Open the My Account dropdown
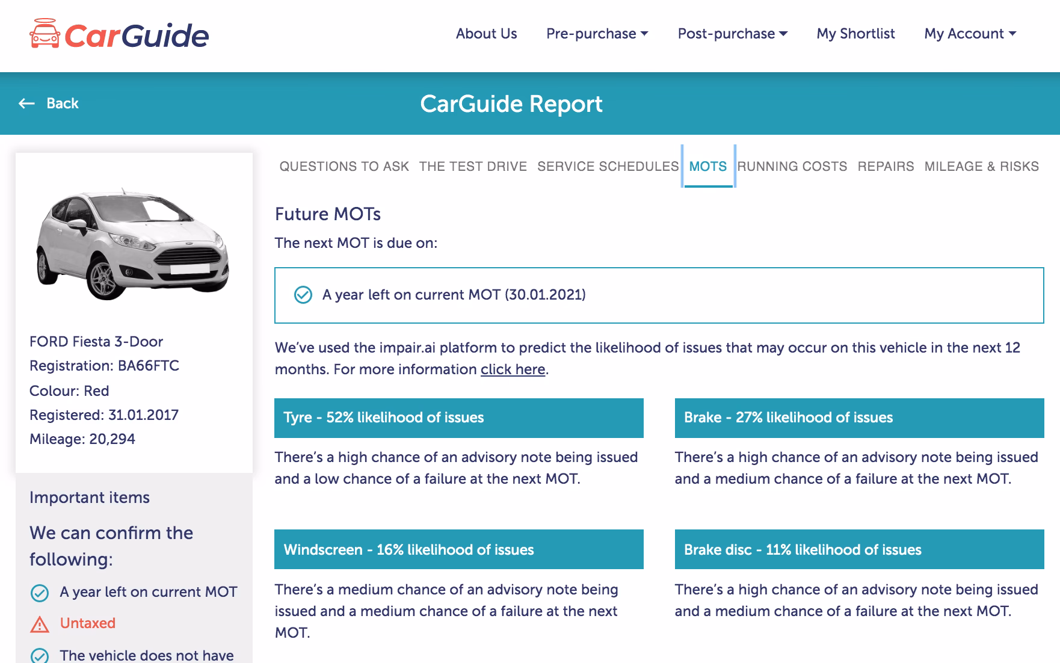Screen dimensions: 1060x663 tap(970, 34)
